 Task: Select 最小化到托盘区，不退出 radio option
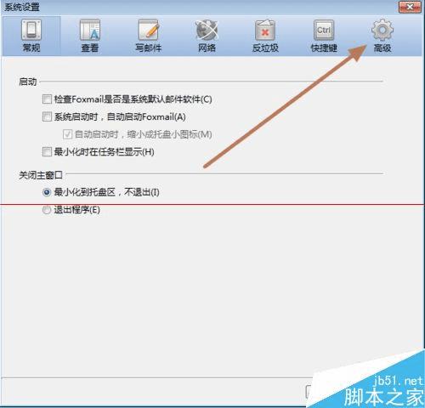point(47,192)
